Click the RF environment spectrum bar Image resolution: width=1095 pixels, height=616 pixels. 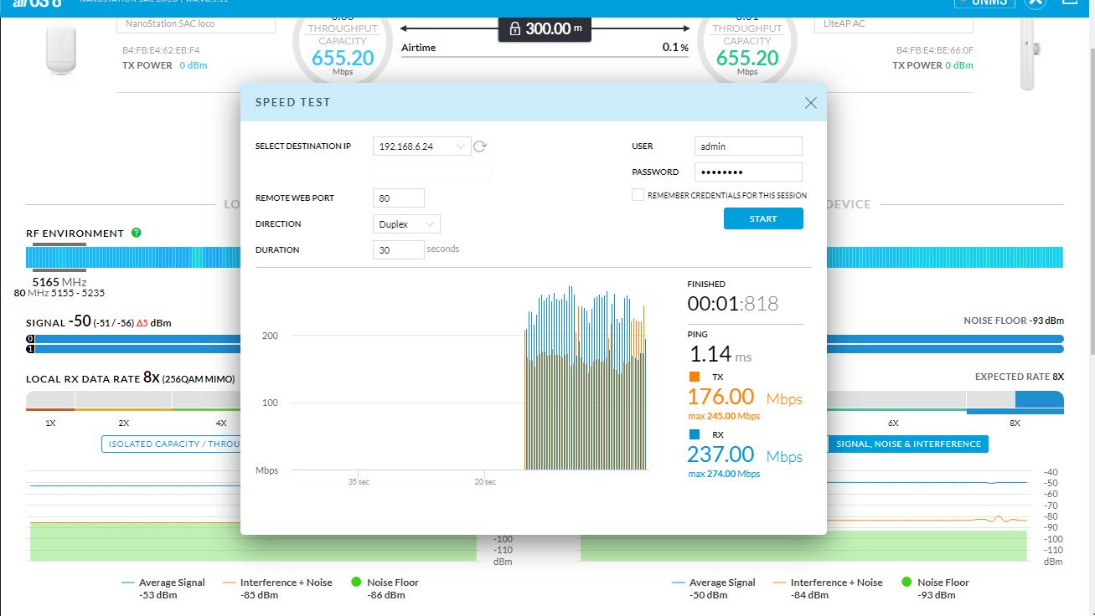(133, 257)
